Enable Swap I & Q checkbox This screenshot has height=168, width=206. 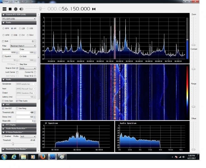click(x=35, y=76)
